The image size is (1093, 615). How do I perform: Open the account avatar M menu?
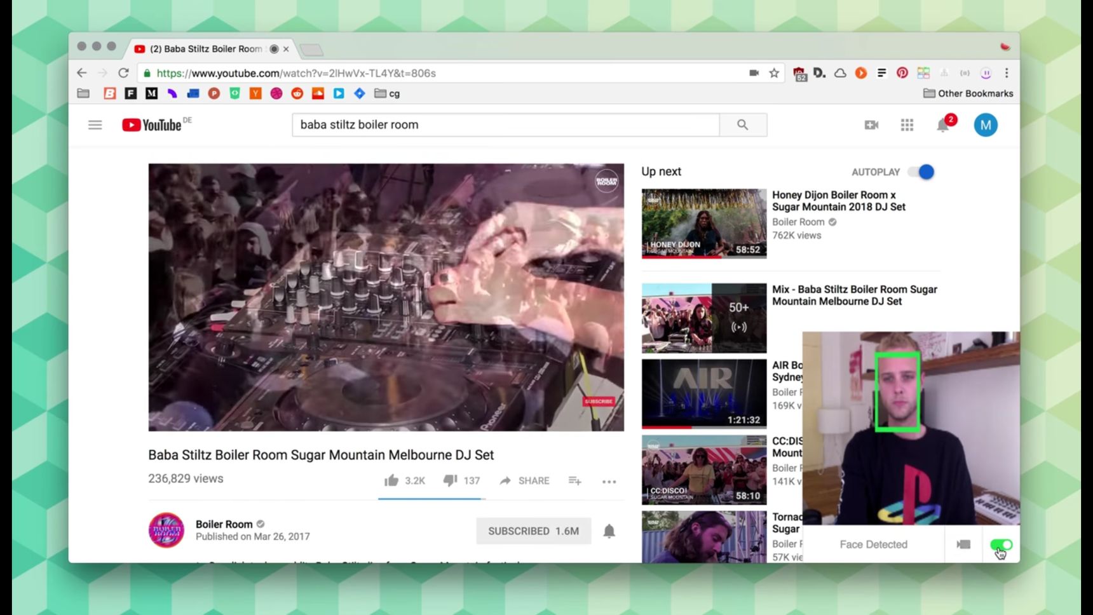pos(986,125)
